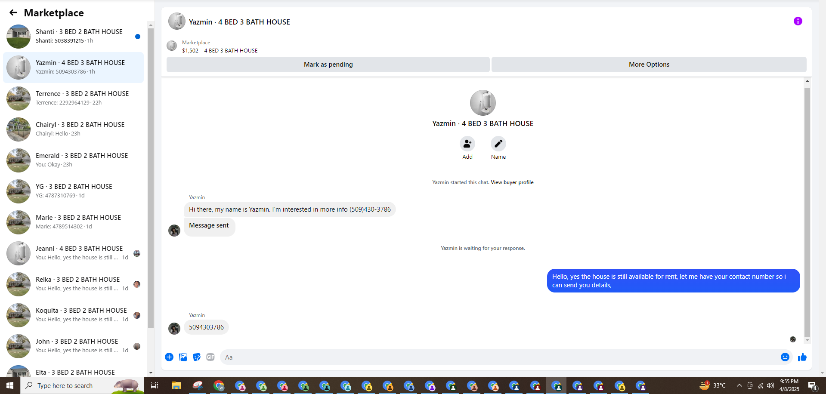Viewport: 826px width, 394px height.
Task: Open the More Options menu
Action: [649, 65]
